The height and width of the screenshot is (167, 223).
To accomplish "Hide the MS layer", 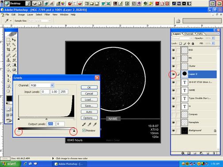I will 173,58.
